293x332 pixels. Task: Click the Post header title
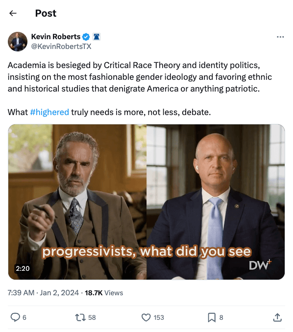click(46, 13)
